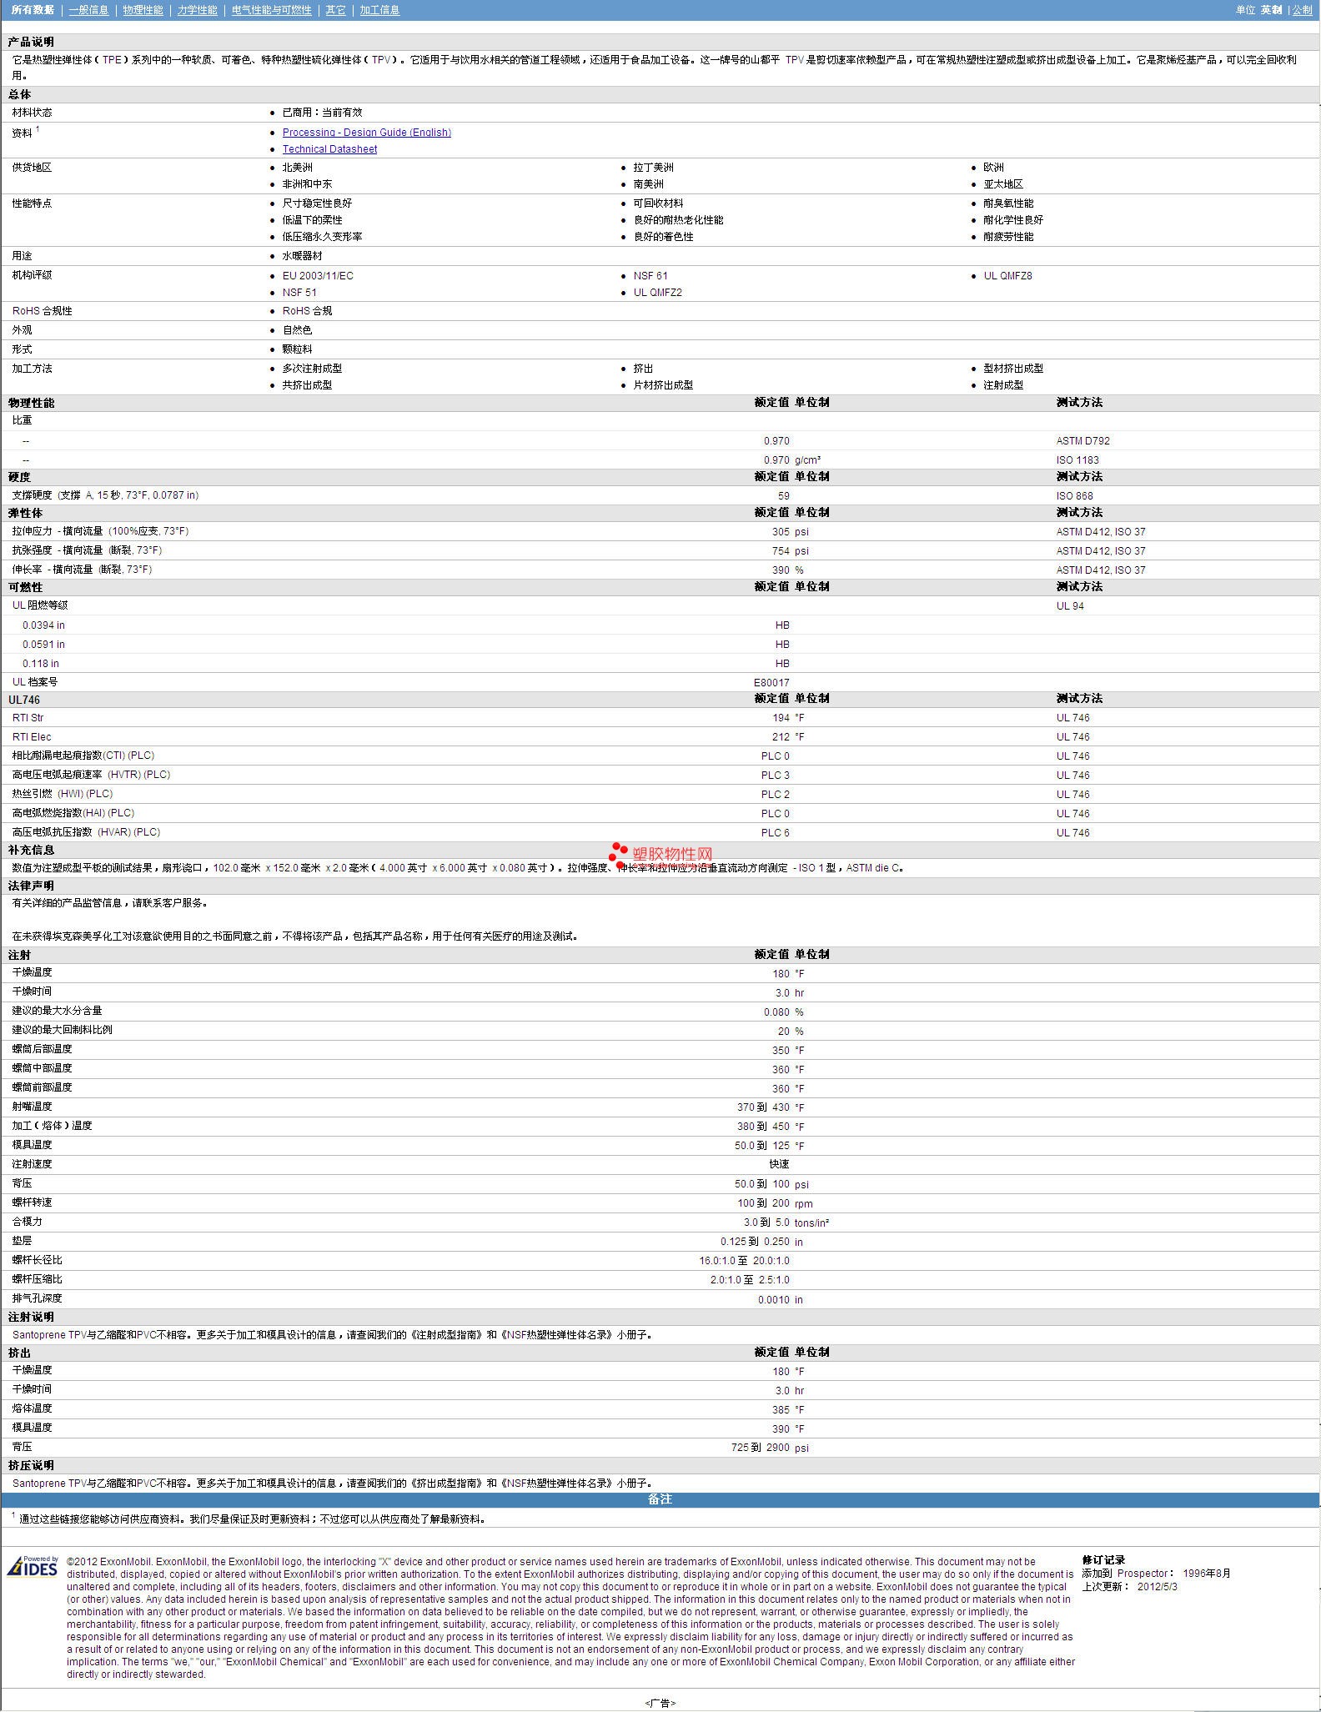Select the 法律声明 section header
Screen dimensions: 1321x1712
31,886
